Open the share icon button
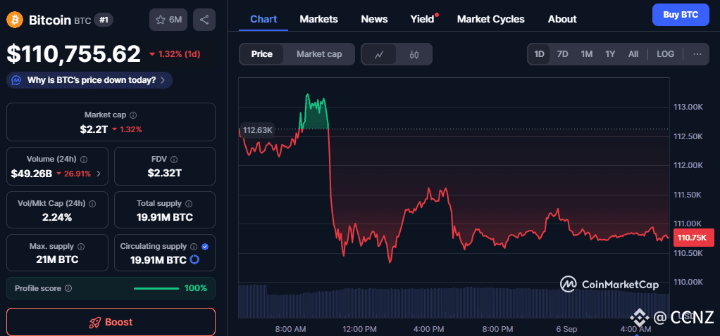 [x=204, y=20]
